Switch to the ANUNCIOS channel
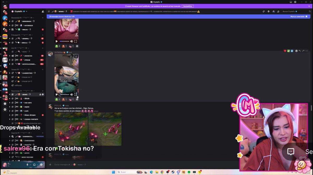This screenshot has height=175, width=313. 27,56
